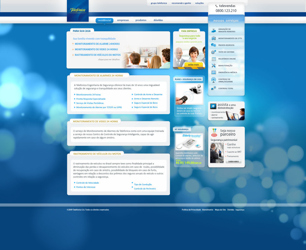Click the Monitoramento 24 horas list link
306x250 pixels.
pyautogui.click(x=88, y=95)
